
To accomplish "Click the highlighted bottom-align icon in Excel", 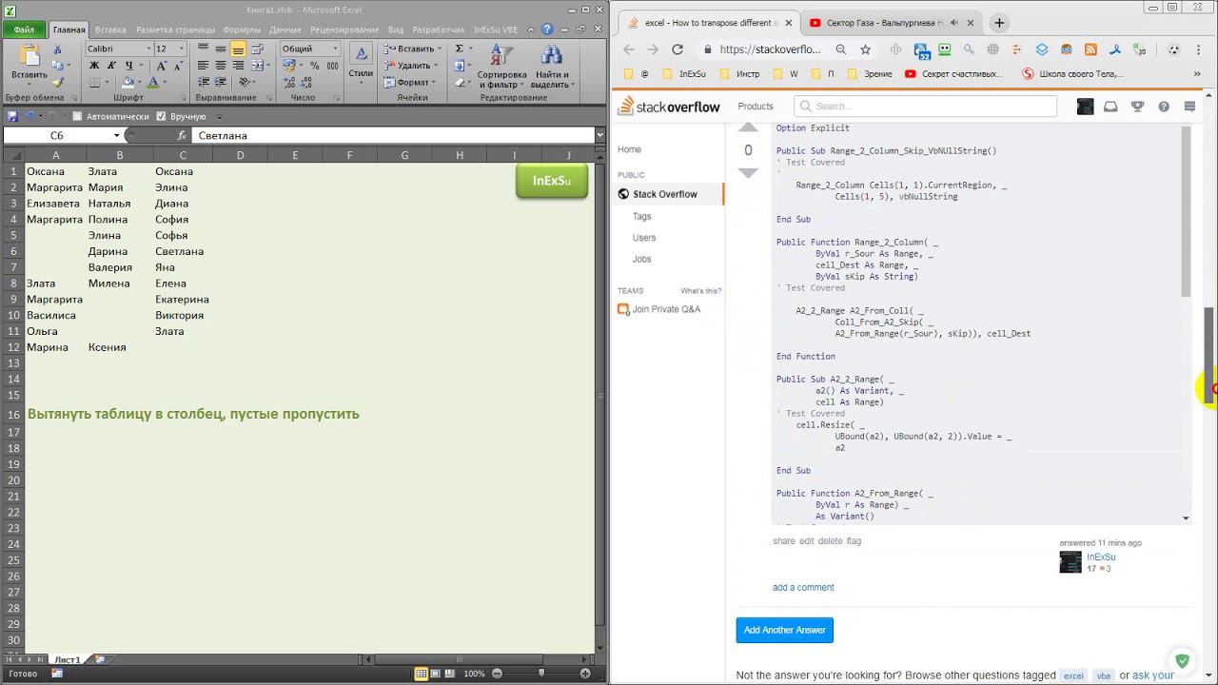I will (x=238, y=49).
